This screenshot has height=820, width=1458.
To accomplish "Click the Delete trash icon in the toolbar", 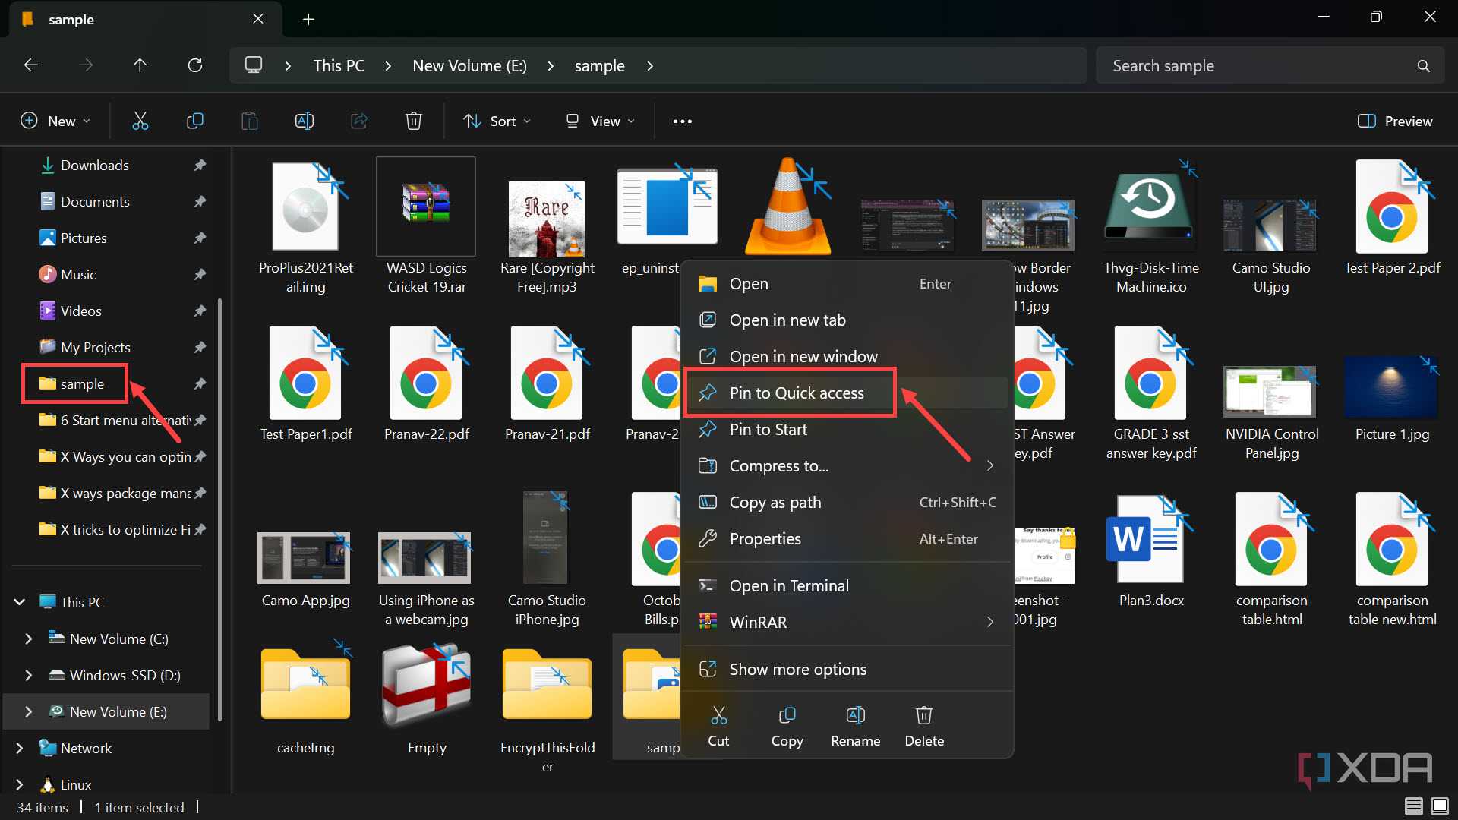I will pos(414,121).
